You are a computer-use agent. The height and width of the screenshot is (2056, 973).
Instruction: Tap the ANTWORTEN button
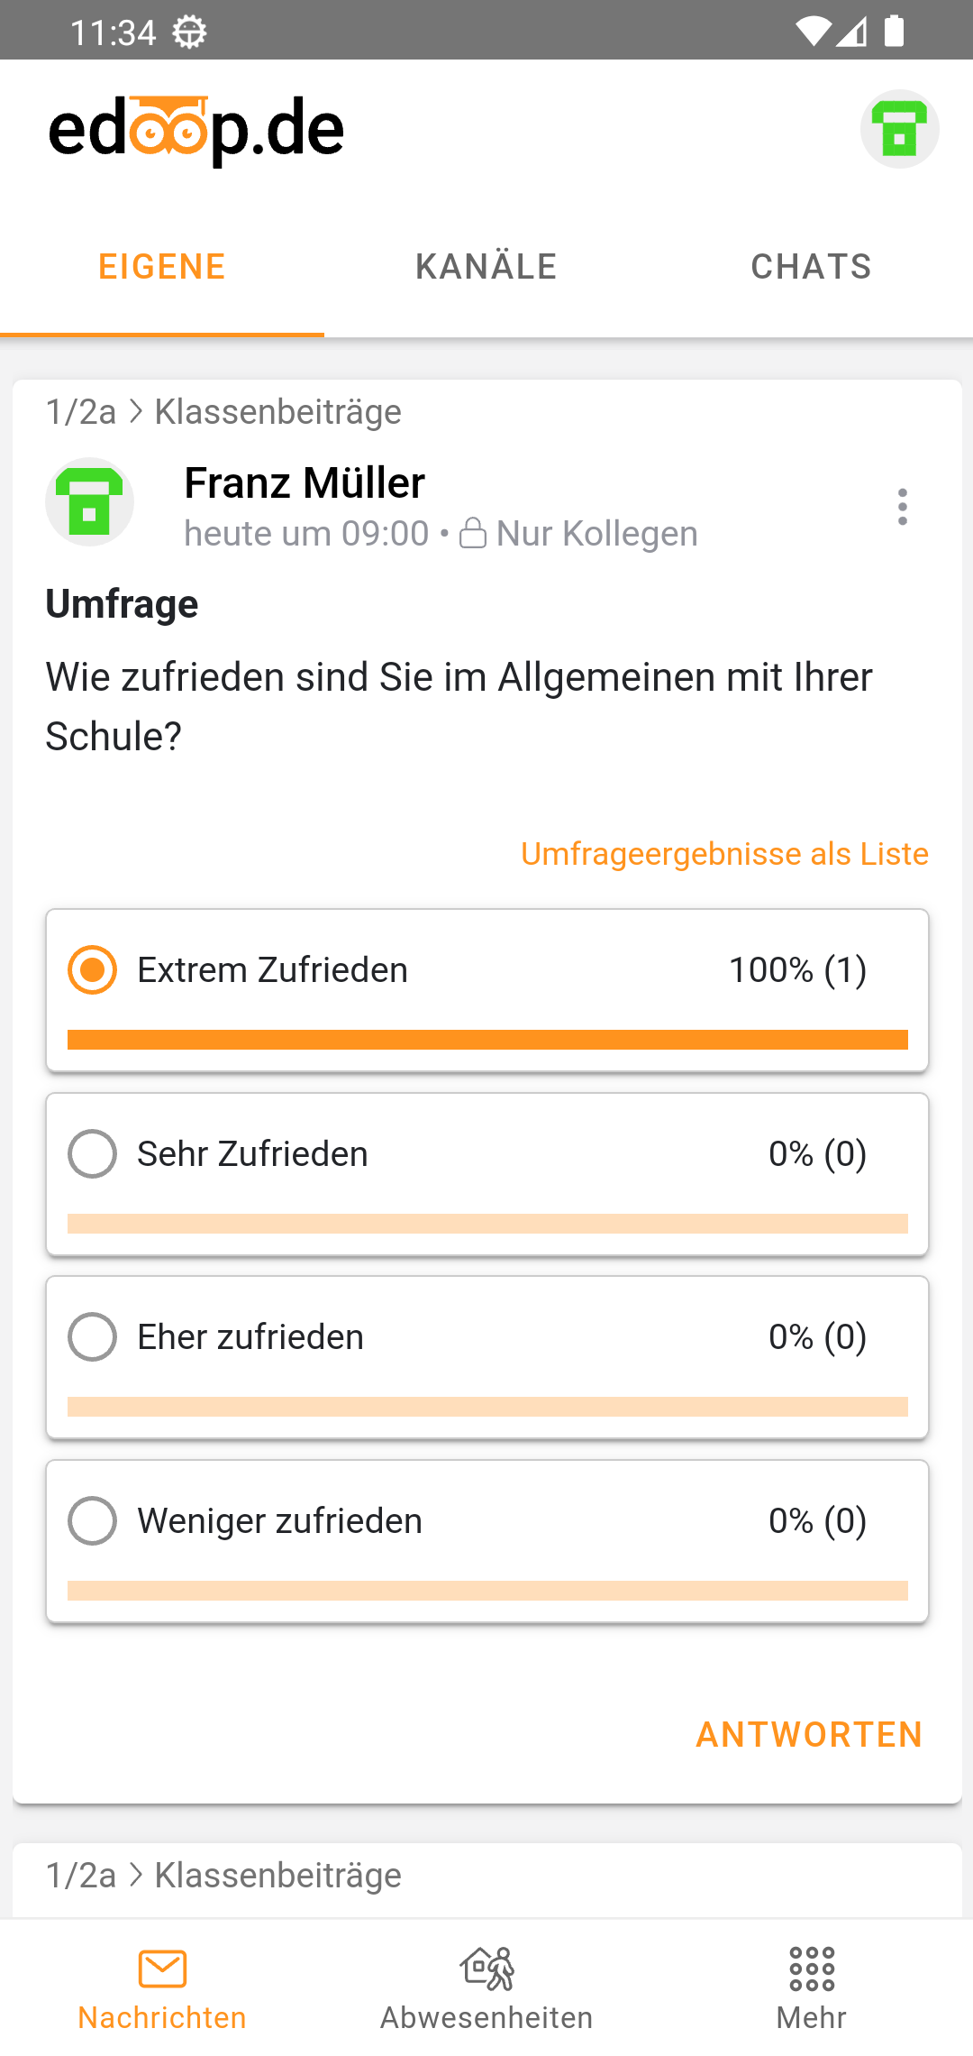tap(809, 1734)
